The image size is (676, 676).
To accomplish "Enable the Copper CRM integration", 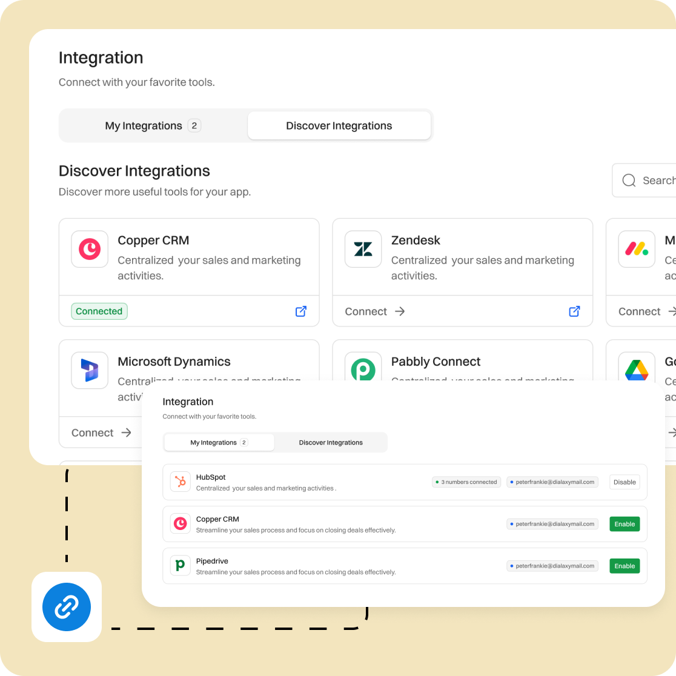I will [x=625, y=524].
